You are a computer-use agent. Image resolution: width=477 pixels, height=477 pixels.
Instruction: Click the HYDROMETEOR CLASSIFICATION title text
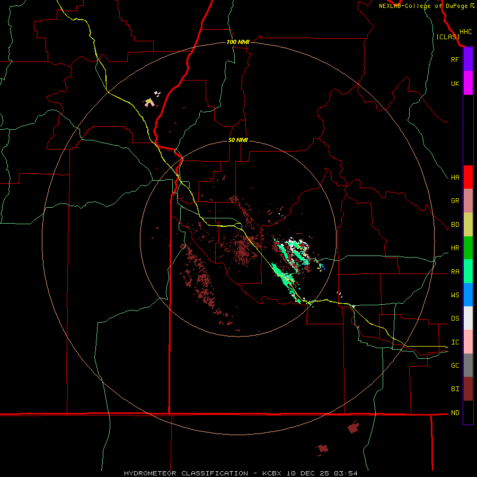tap(186, 473)
